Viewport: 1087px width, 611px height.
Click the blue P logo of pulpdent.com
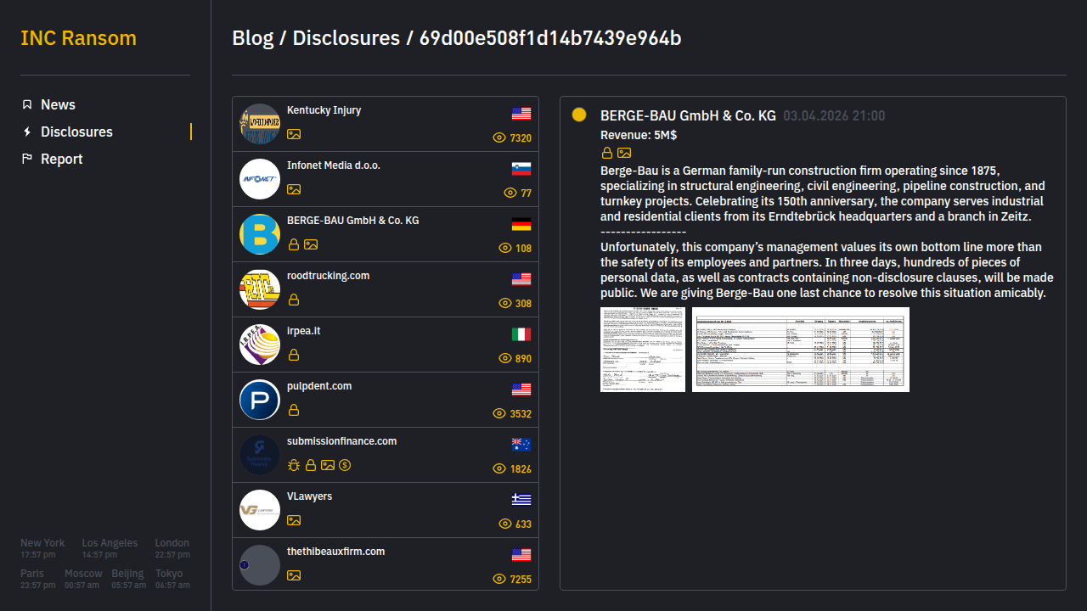point(260,400)
